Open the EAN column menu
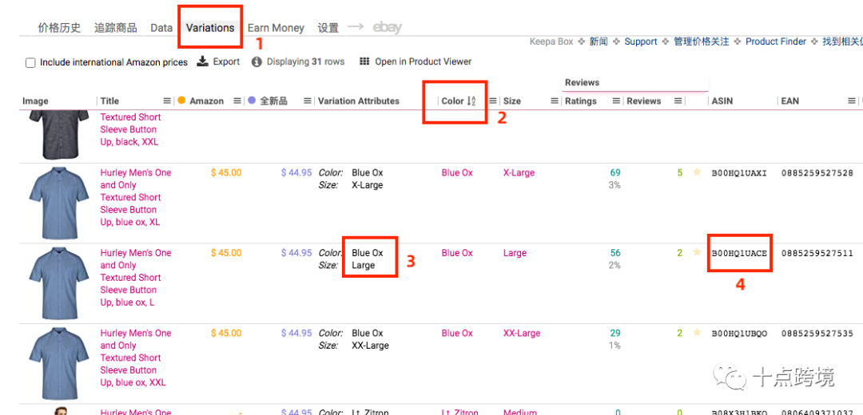This screenshot has width=863, height=415. (852, 101)
